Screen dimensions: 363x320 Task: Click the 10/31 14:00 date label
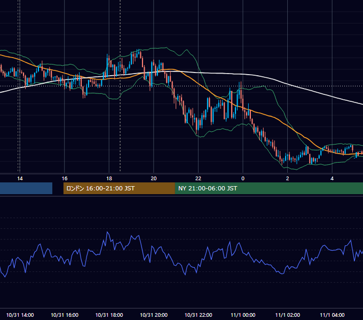click(20, 315)
